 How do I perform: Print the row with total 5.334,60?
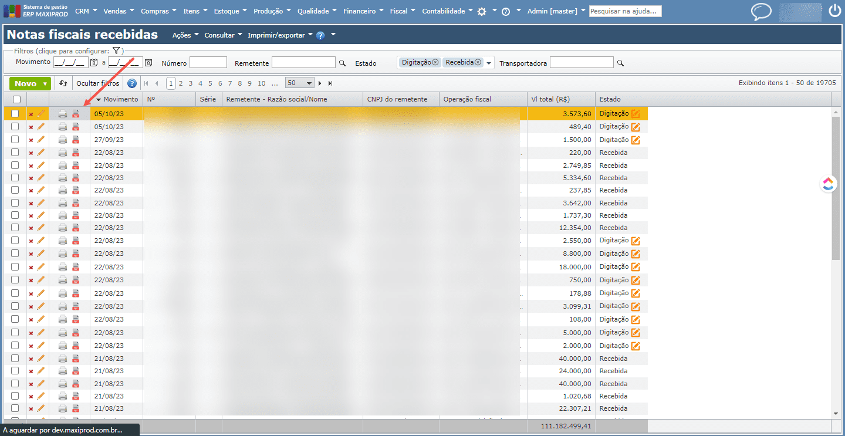click(63, 178)
